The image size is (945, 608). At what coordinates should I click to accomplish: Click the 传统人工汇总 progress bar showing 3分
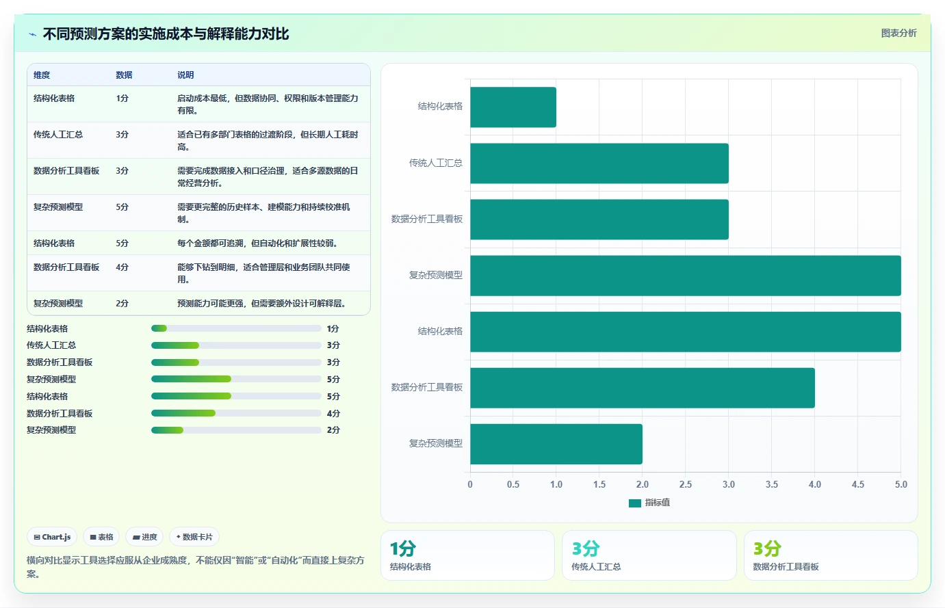click(x=236, y=345)
